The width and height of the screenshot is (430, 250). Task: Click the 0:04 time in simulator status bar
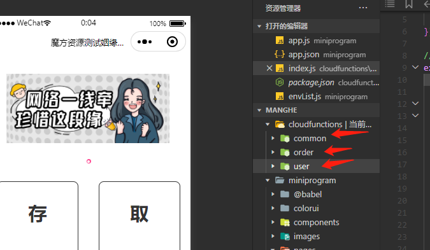coord(89,23)
